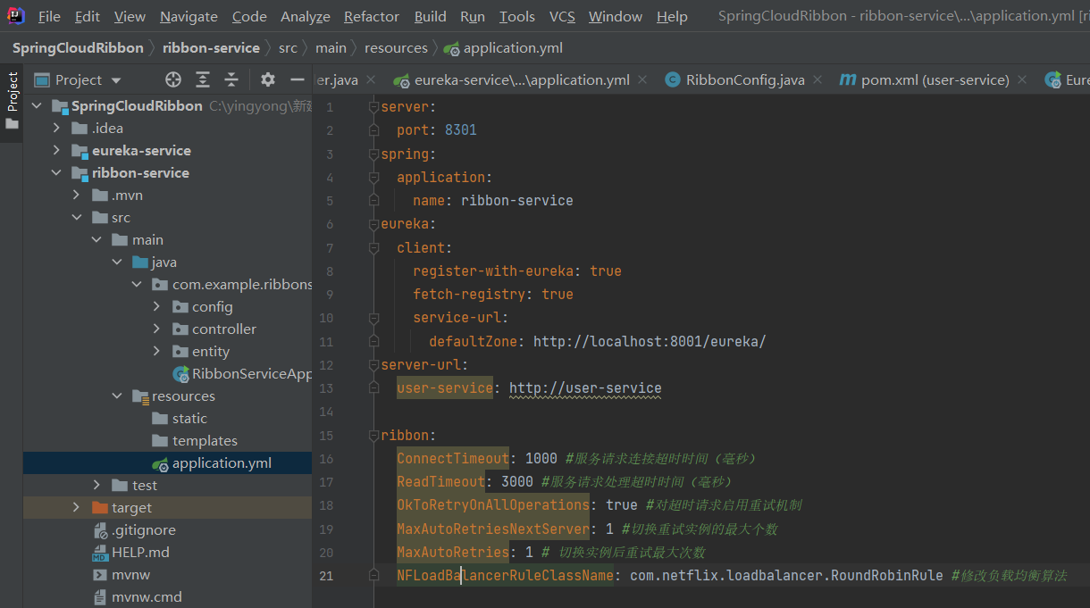
Task: Close the er.java editor tab
Action: click(371, 80)
